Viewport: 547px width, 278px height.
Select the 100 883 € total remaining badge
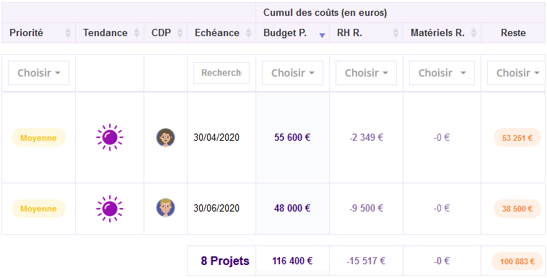(x=517, y=261)
